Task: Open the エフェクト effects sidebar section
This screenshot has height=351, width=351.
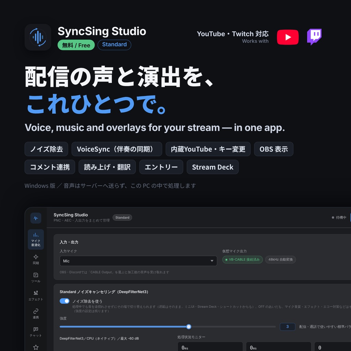Action: [x=36, y=296]
